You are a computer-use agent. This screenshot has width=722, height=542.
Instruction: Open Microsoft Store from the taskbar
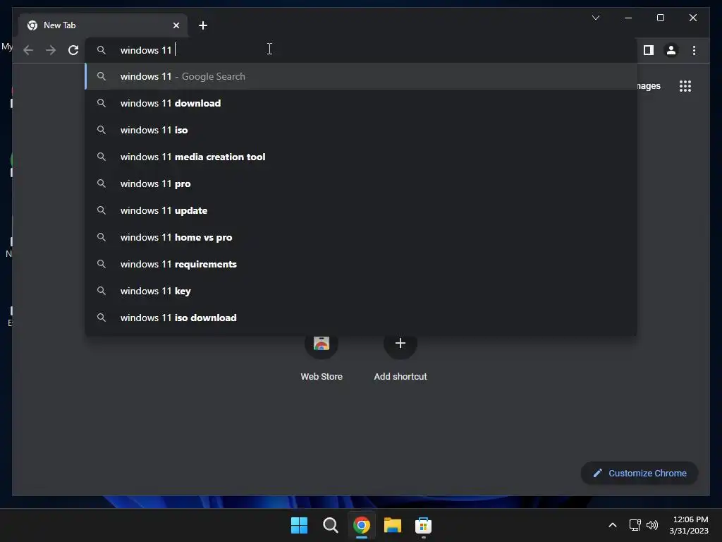(x=423, y=525)
